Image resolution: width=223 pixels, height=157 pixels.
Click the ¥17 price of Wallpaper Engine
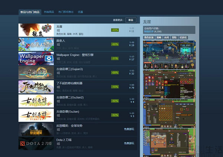132,60
